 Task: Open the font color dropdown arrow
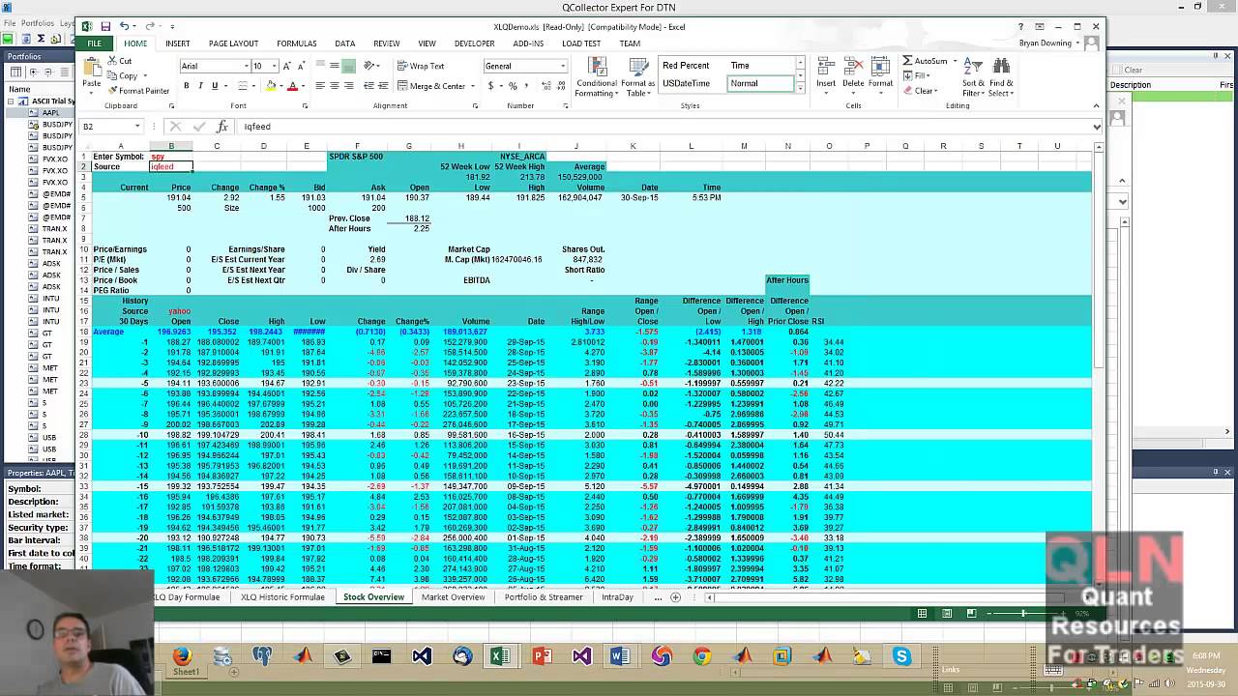click(303, 86)
